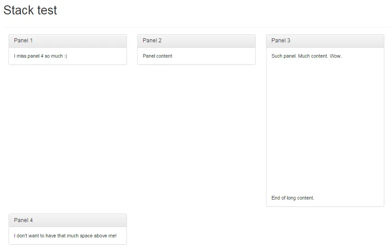Click the horizontal divider under the heading
The image size is (392, 250).
pos(196,27)
